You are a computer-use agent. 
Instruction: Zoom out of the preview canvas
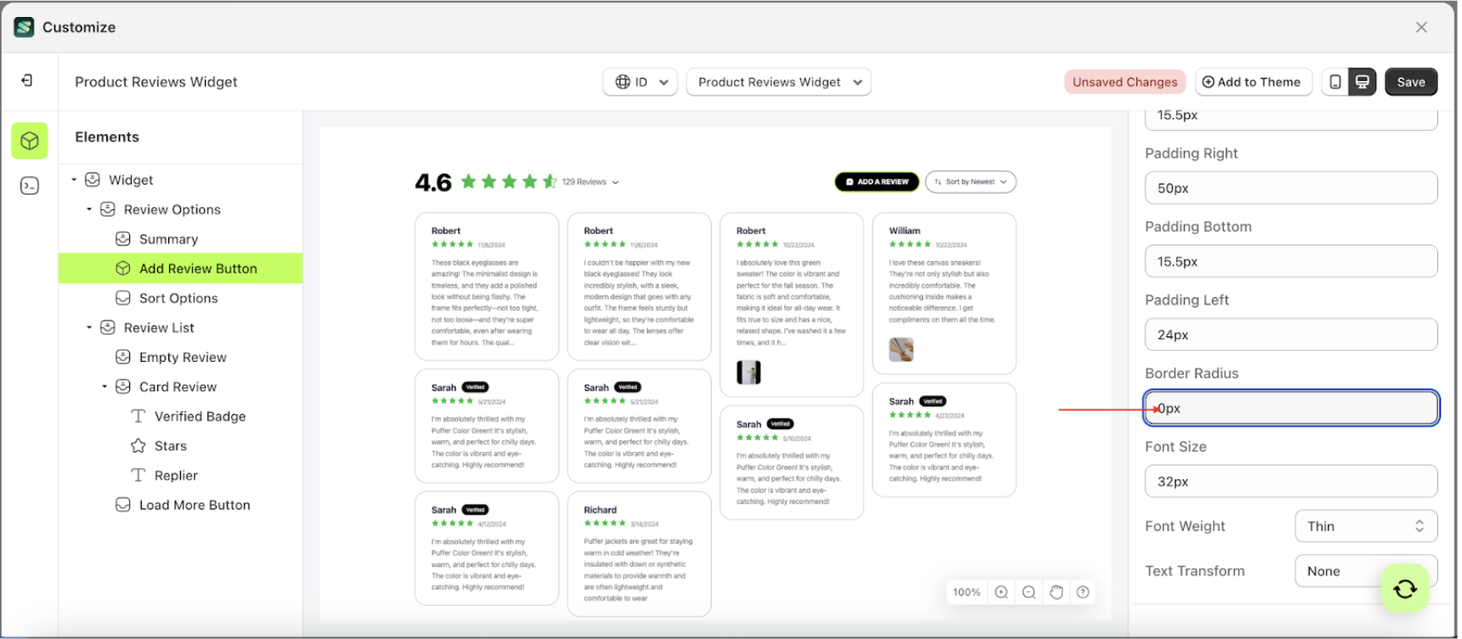click(1028, 592)
